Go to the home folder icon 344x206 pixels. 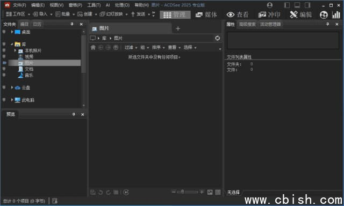pos(93,48)
